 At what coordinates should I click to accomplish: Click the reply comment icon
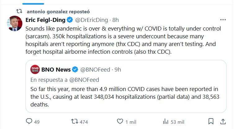(x=28, y=122)
